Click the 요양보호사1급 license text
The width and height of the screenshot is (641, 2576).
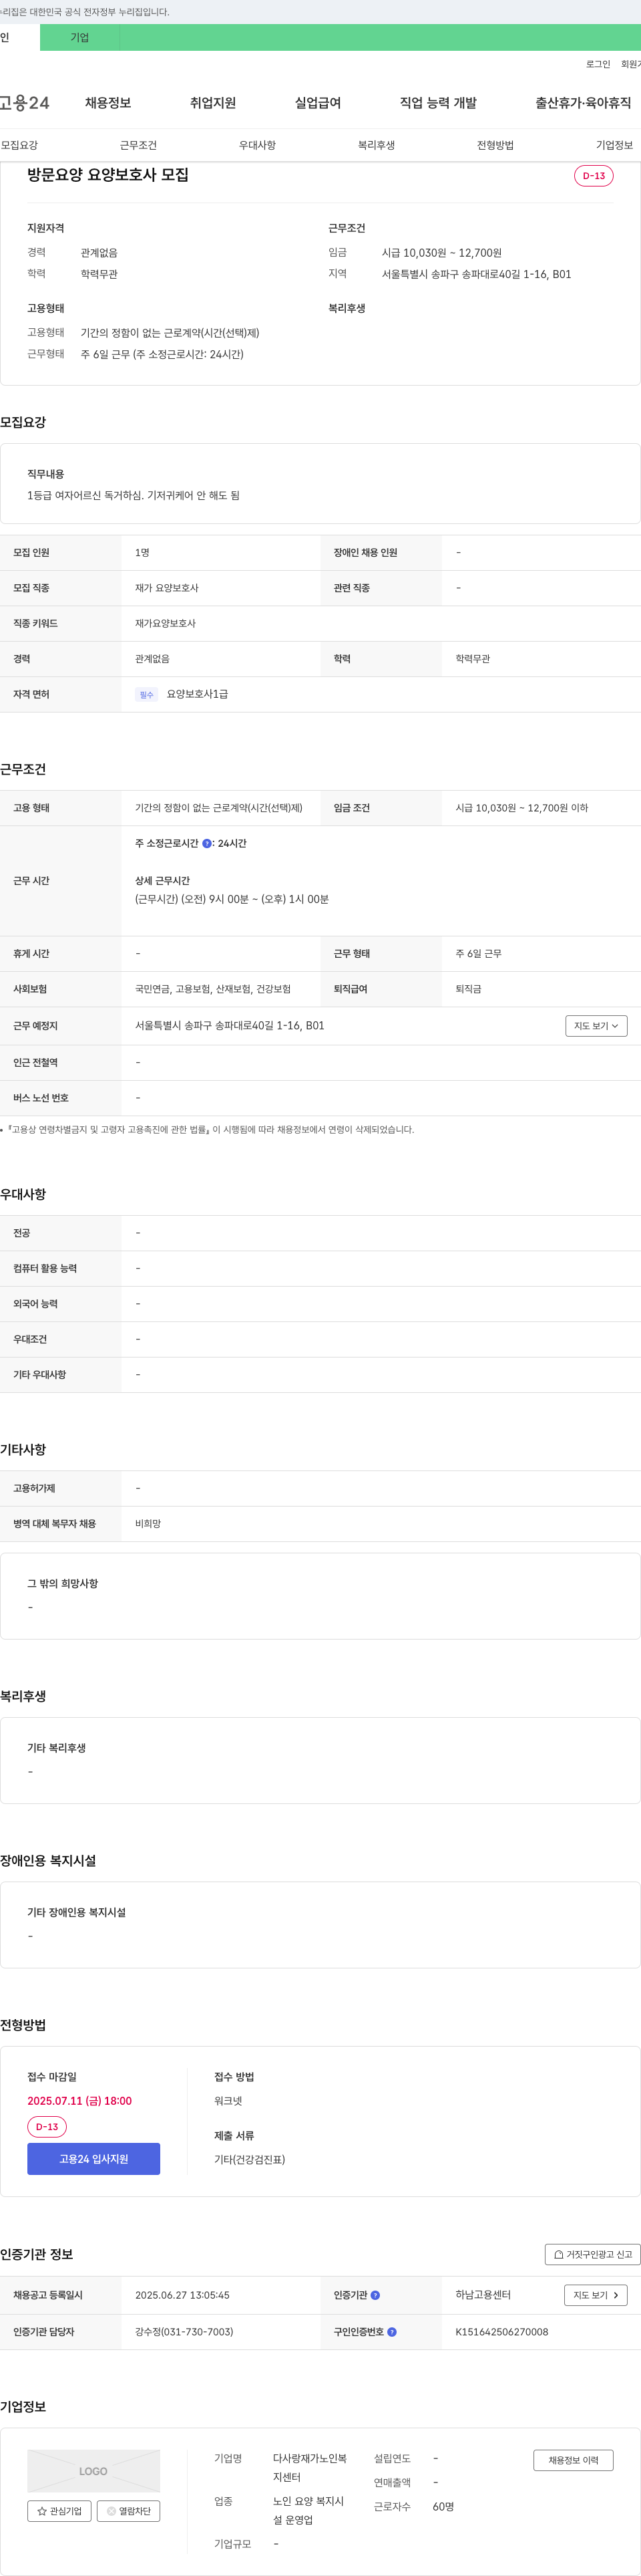pos(198,694)
